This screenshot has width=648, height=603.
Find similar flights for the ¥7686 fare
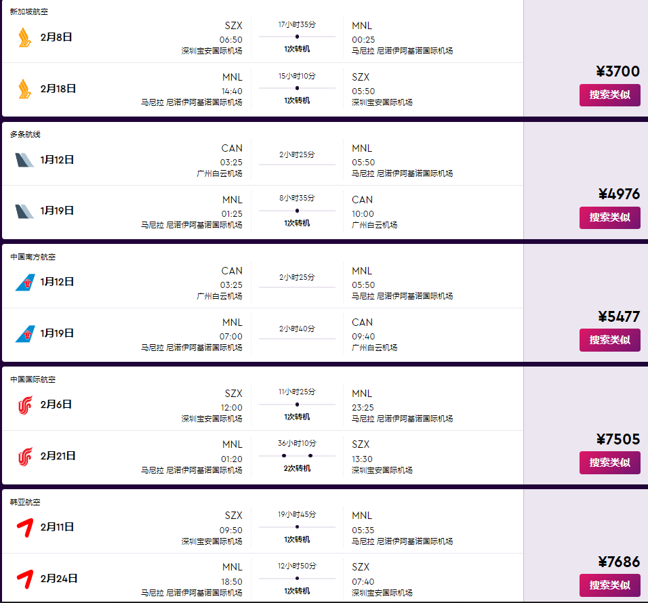pos(609,585)
